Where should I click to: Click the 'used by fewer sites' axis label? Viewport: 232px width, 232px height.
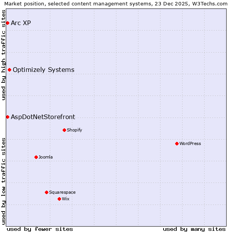click(x=40, y=229)
